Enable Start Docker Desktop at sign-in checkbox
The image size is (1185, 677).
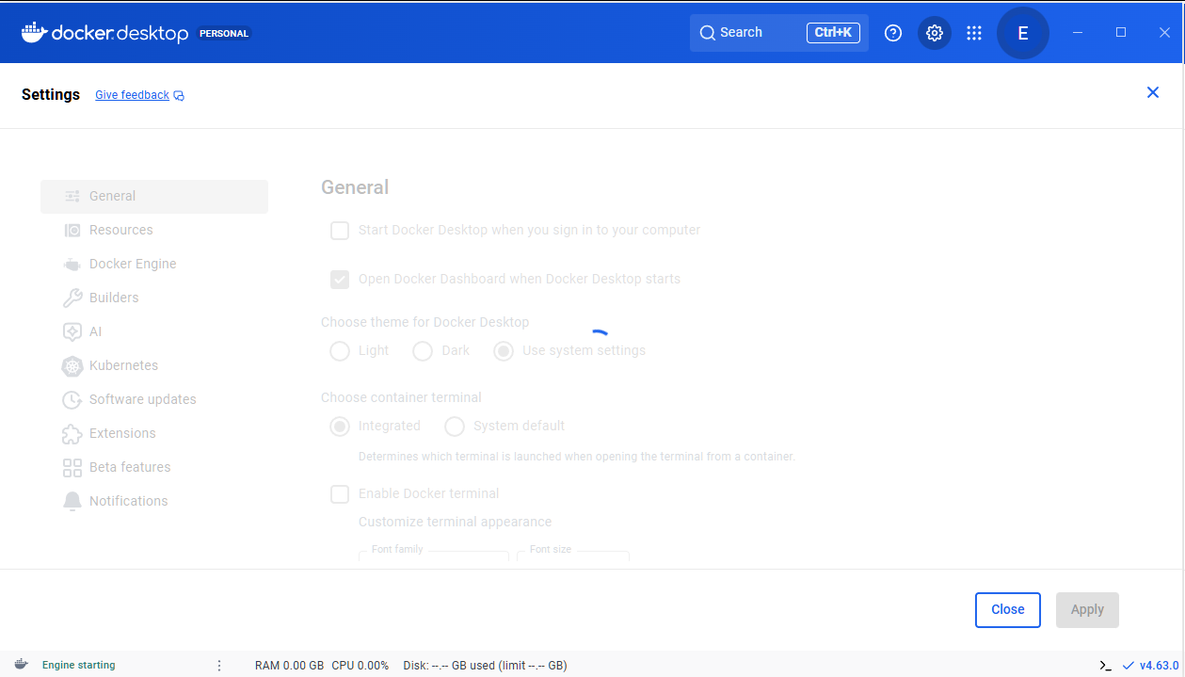tap(340, 231)
